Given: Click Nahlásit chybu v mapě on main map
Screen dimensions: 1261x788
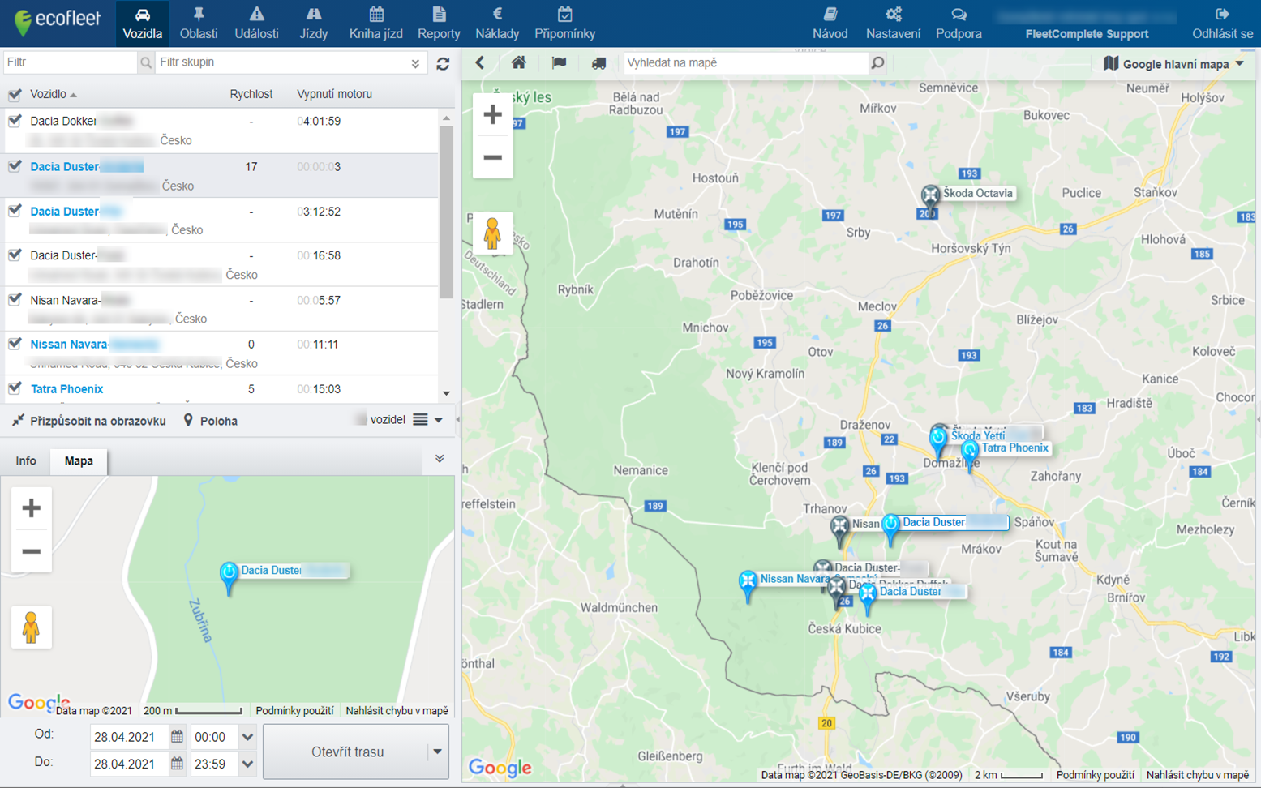Looking at the screenshot, I should tap(1197, 775).
